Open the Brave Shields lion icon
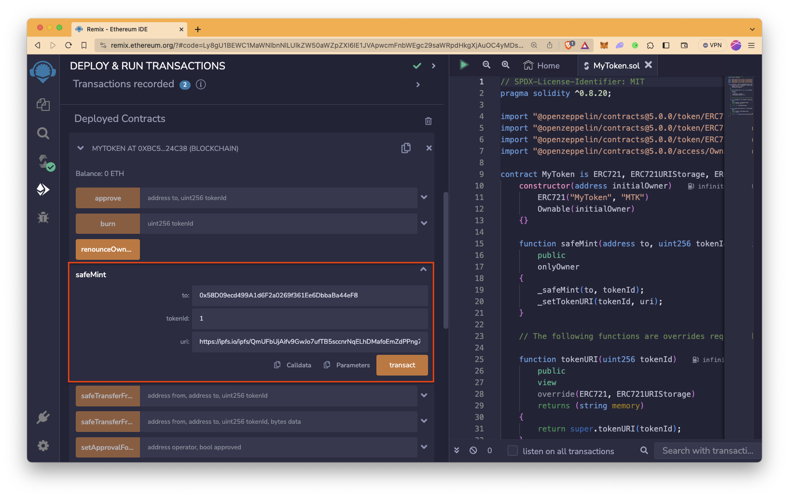This screenshot has width=789, height=498. click(x=569, y=45)
